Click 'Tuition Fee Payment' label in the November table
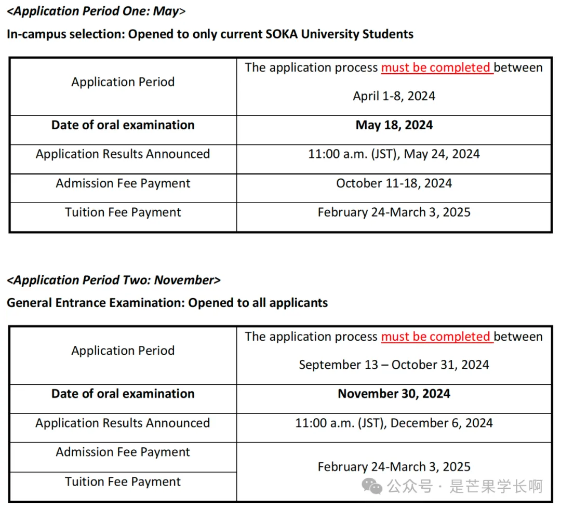 pos(123,482)
